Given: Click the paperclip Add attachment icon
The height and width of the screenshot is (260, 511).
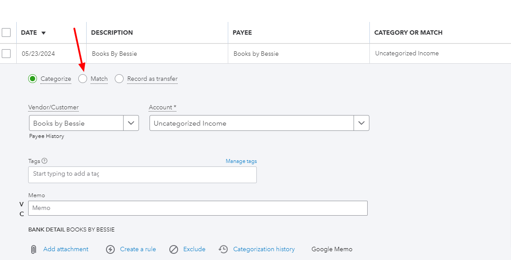Looking at the screenshot, I should coord(33,249).
